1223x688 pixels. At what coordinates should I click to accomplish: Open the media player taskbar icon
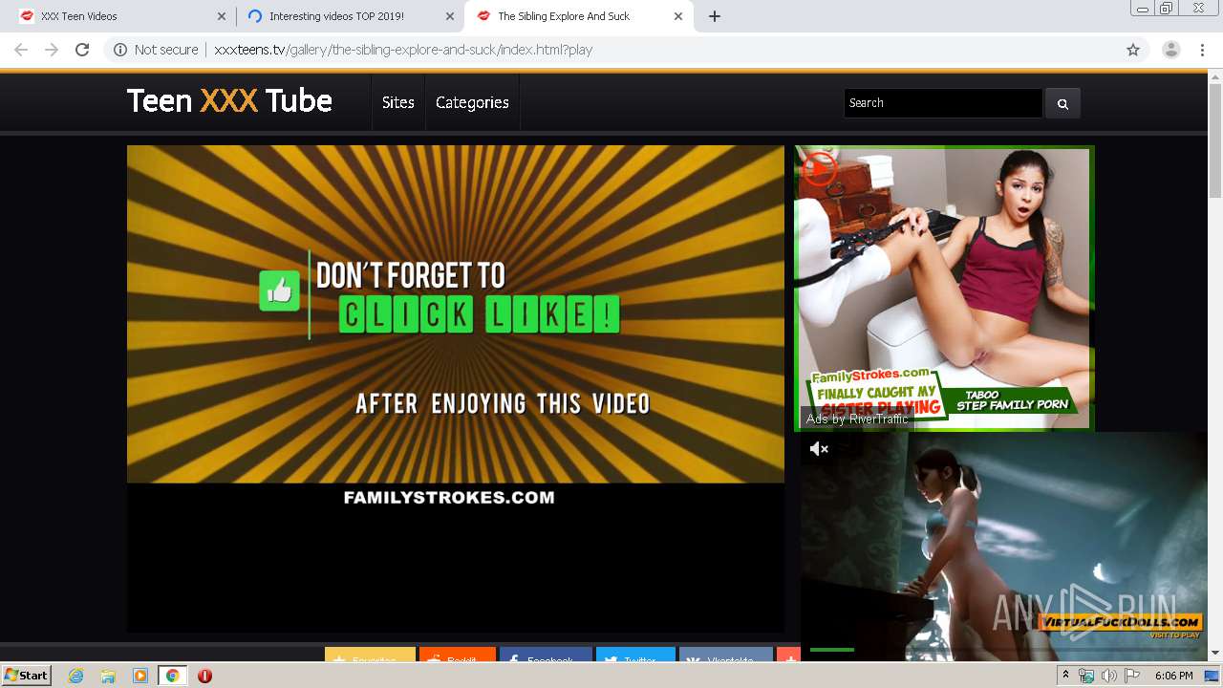pyautogui.click(x=140, y=676)
